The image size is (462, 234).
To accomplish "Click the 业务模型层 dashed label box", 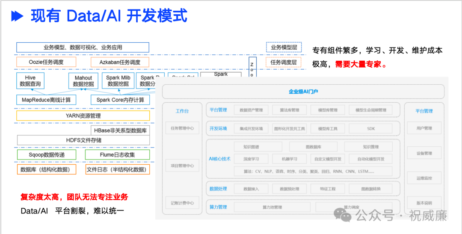I will [284, 47].
